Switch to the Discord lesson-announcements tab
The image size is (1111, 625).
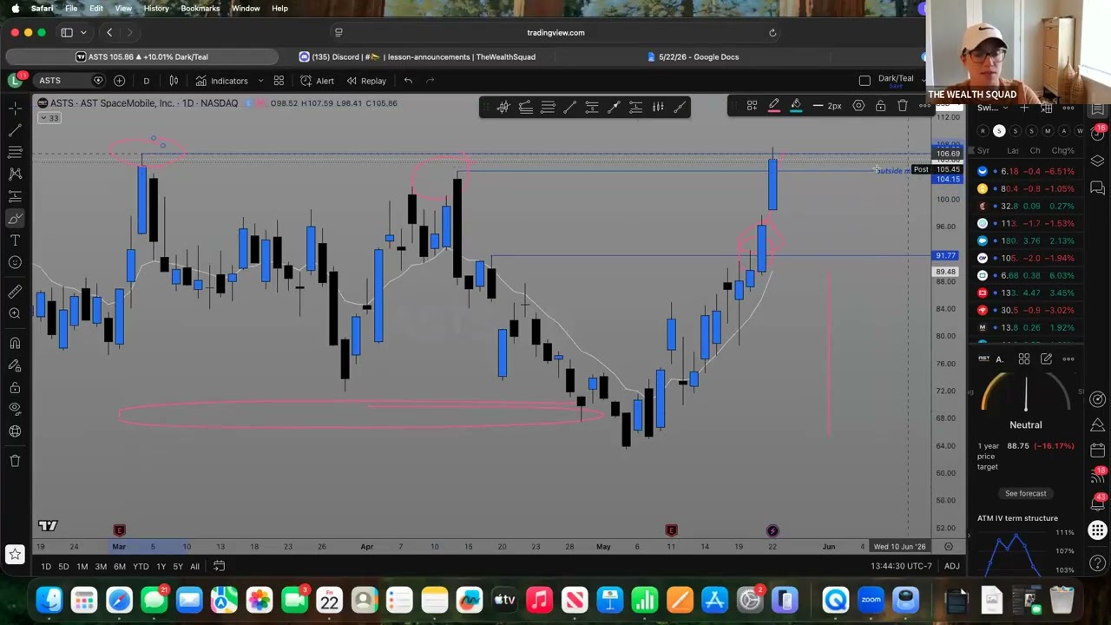point(417,56)
